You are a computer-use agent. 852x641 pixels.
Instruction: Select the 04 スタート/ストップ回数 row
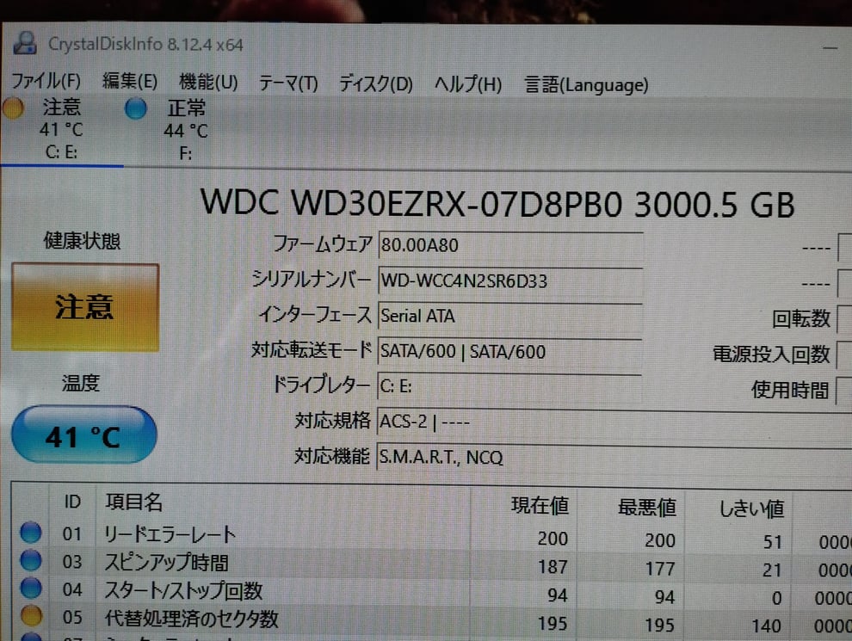(x=432, y=593)
